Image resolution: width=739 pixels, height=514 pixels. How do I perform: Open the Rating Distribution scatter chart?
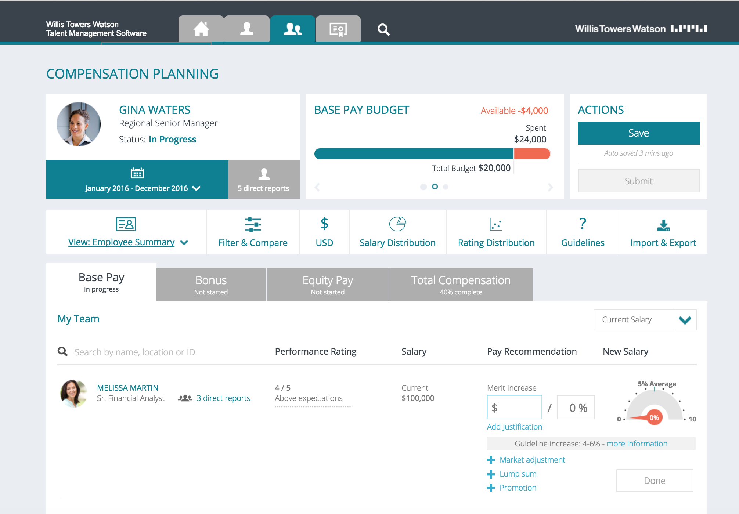pyautogui.click(x=496, y=232)
